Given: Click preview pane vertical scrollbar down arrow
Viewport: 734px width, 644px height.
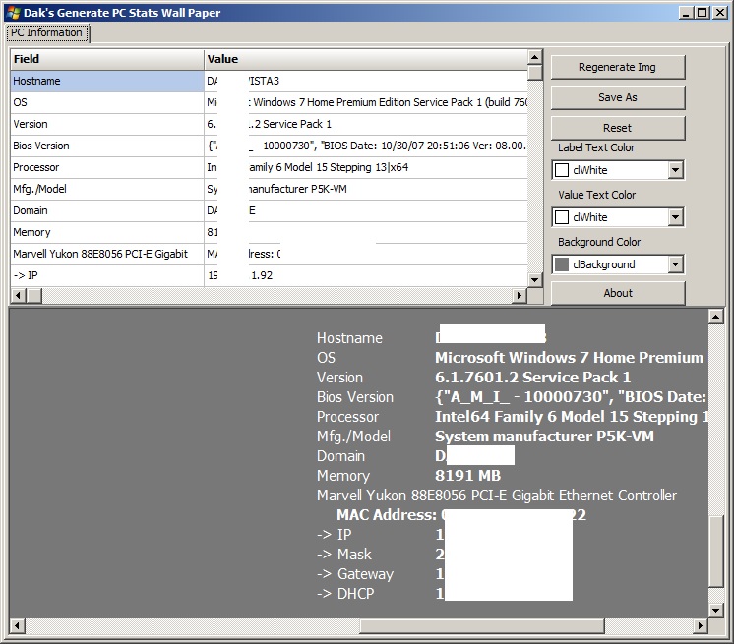Looking at the screenshot, I should point(716,609).
